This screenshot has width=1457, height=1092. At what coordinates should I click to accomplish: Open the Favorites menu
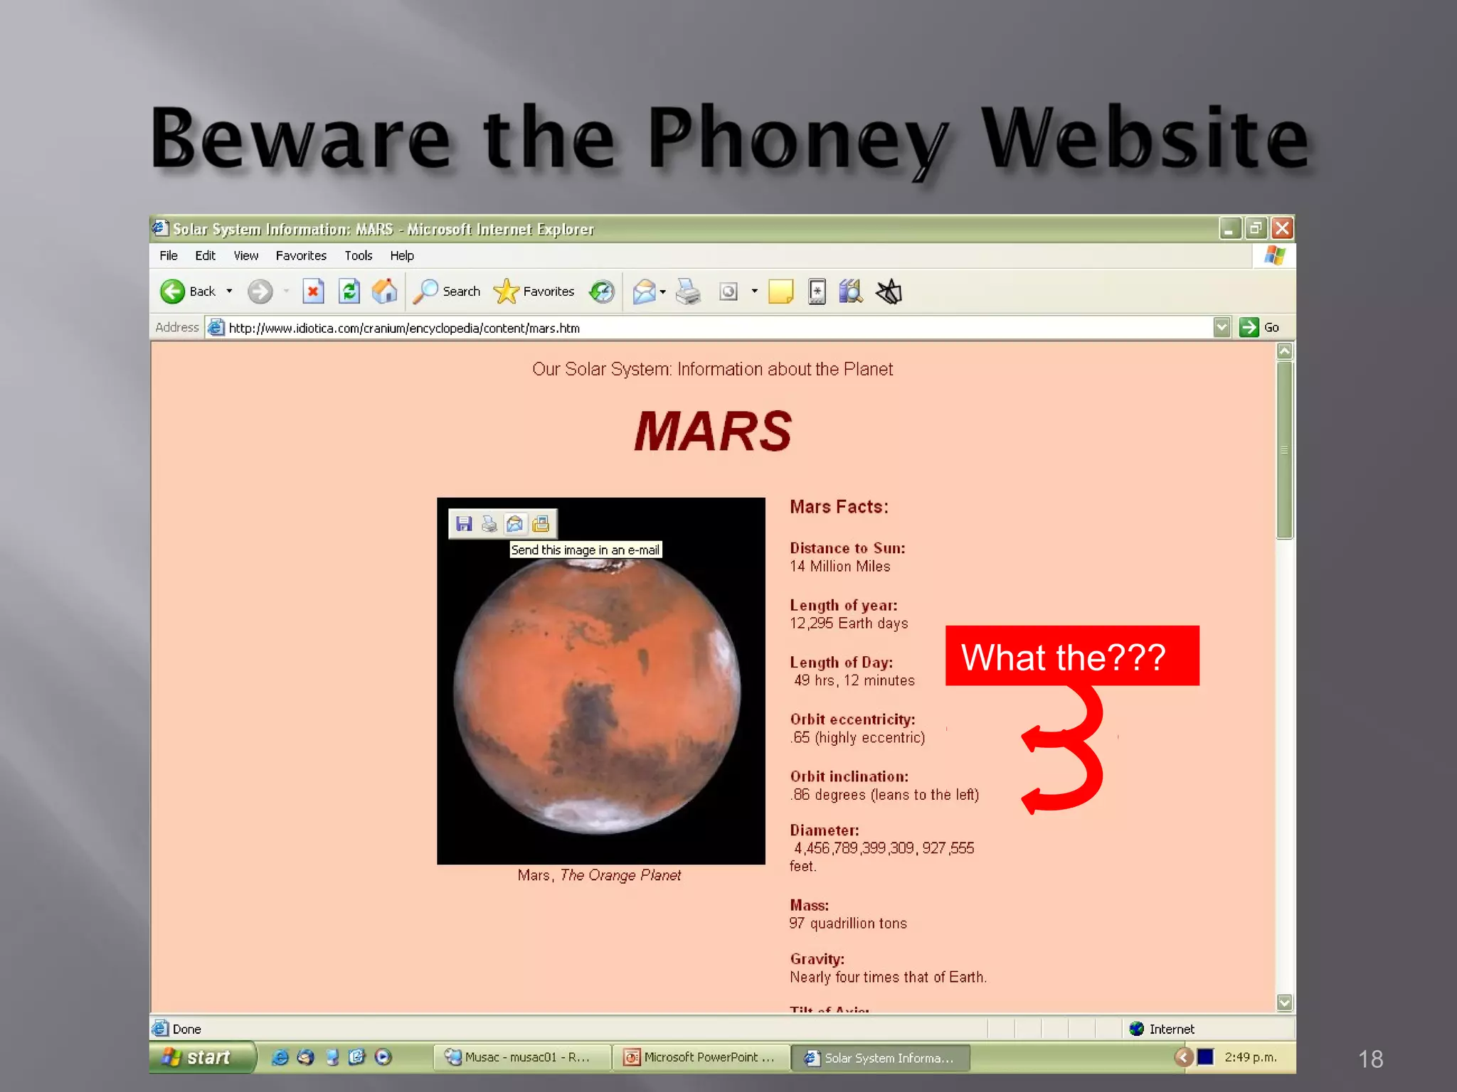(301, 256)
